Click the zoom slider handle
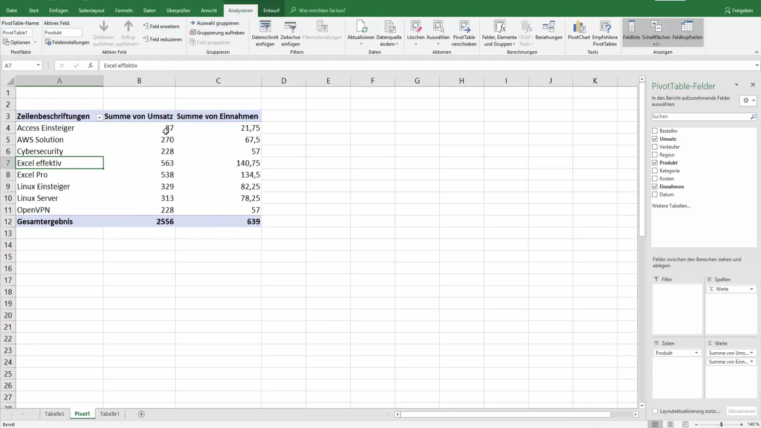Screen dimensions: 761x428 [x=721, y=424]
